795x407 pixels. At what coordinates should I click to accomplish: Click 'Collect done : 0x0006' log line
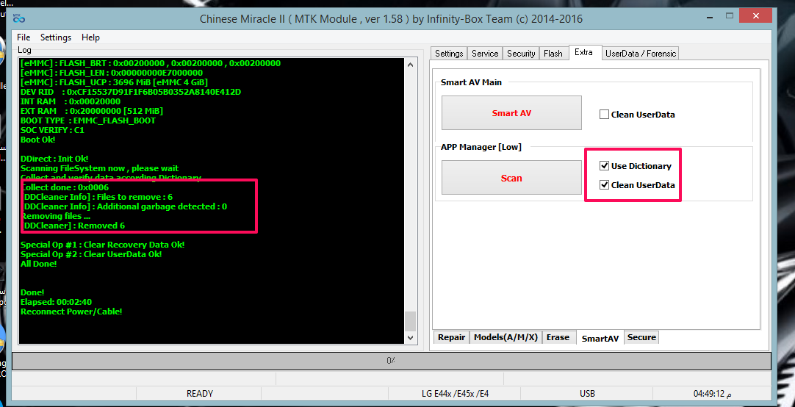click(x=66, y=187)
